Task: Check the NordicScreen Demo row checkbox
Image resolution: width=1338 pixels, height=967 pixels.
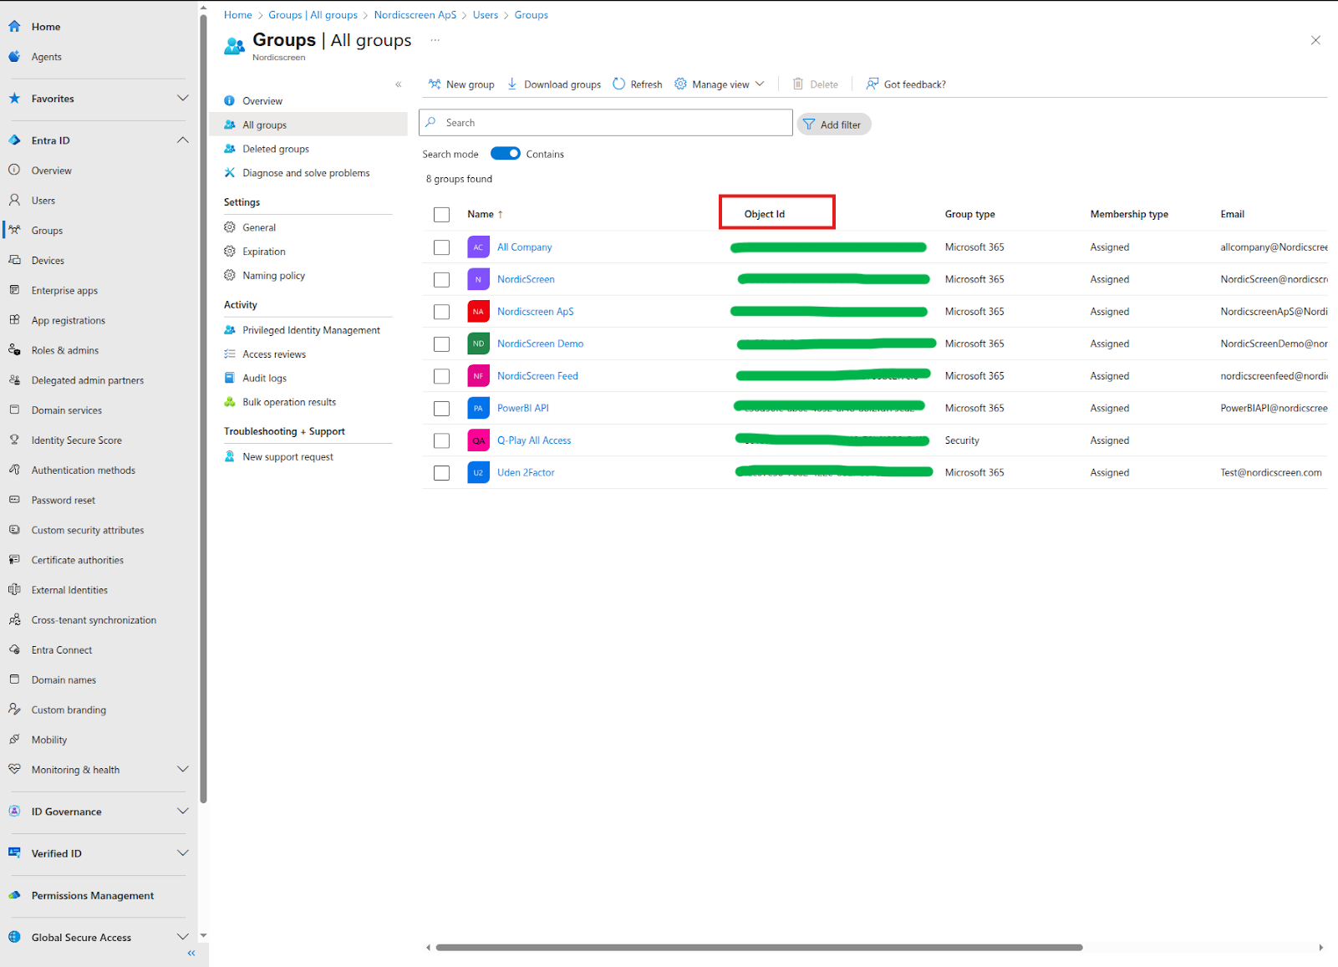Action: click(x=441, y=344)
